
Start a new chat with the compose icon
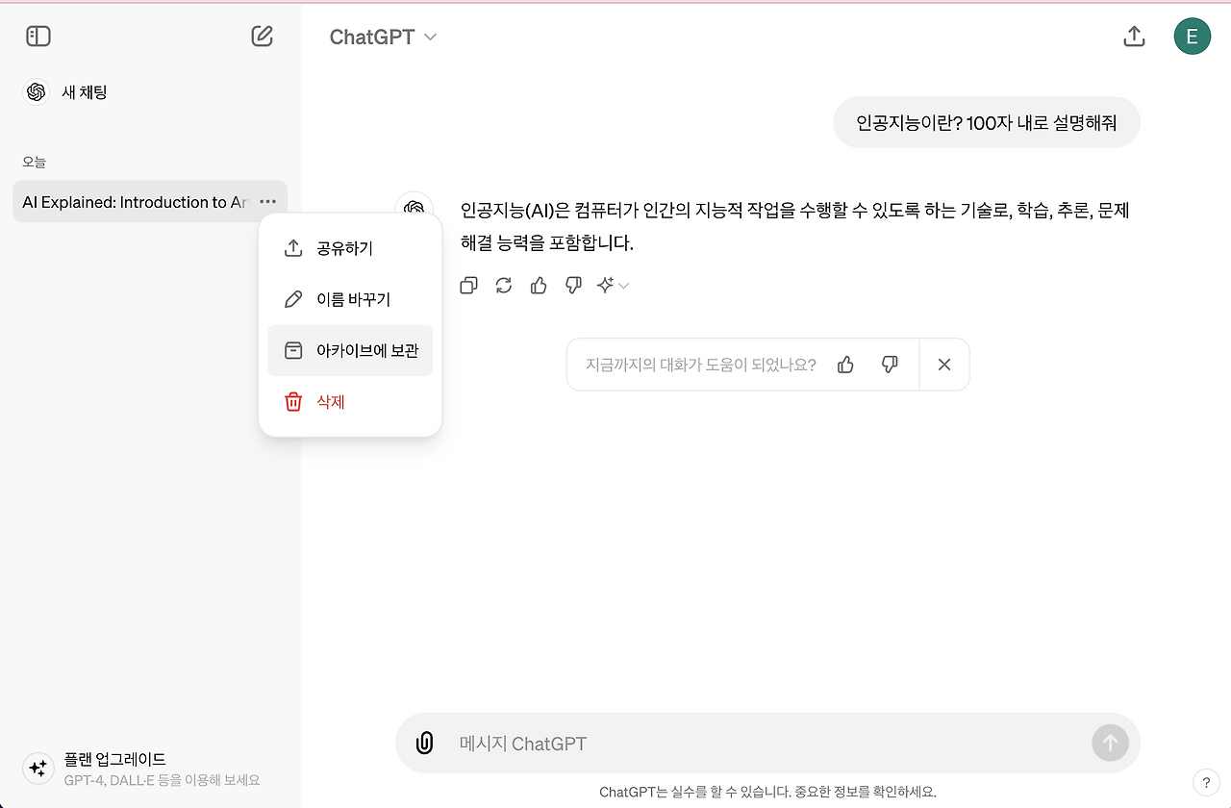[x=262, y=37]
